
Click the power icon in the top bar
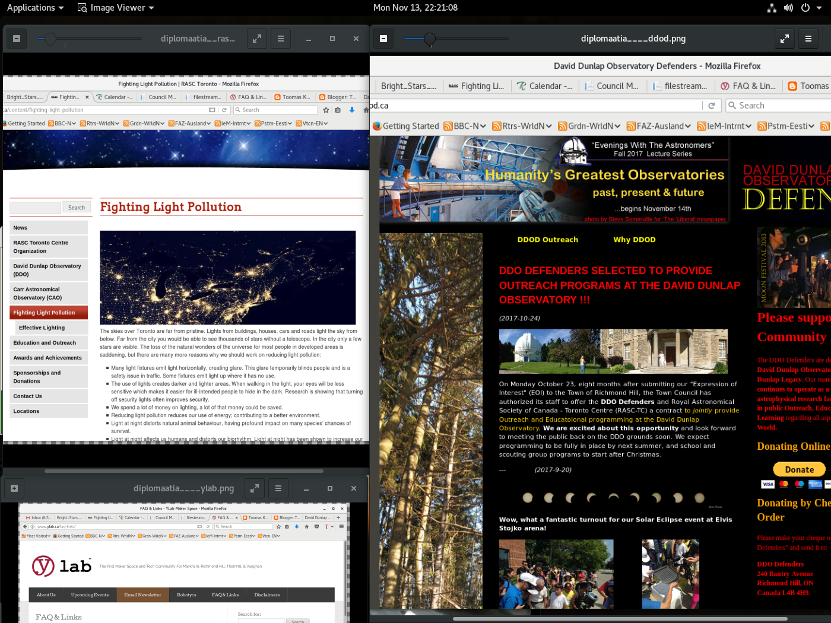[805, 8]
